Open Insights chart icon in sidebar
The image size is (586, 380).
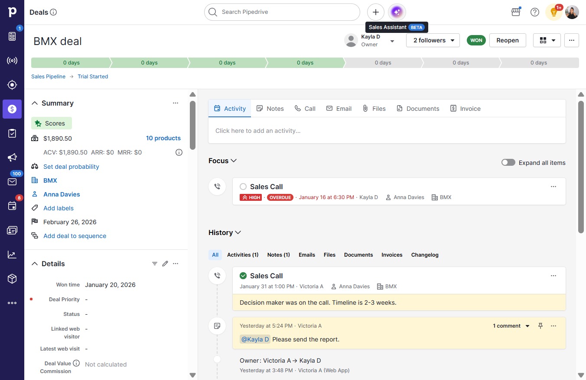click(x=12, y=254)
